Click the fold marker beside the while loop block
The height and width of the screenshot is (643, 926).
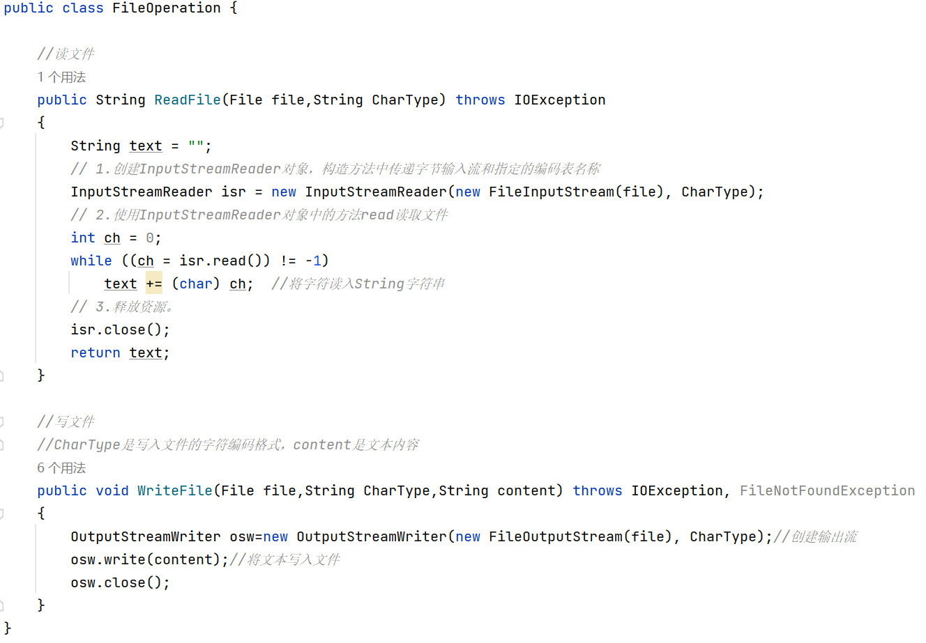(x=3, y=261)
